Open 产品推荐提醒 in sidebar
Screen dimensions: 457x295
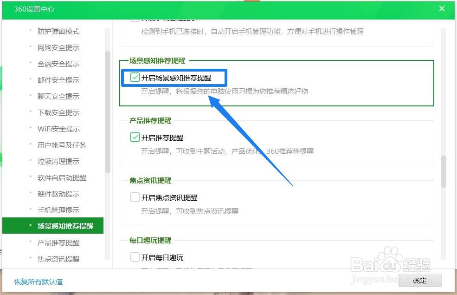pos(58,243)
